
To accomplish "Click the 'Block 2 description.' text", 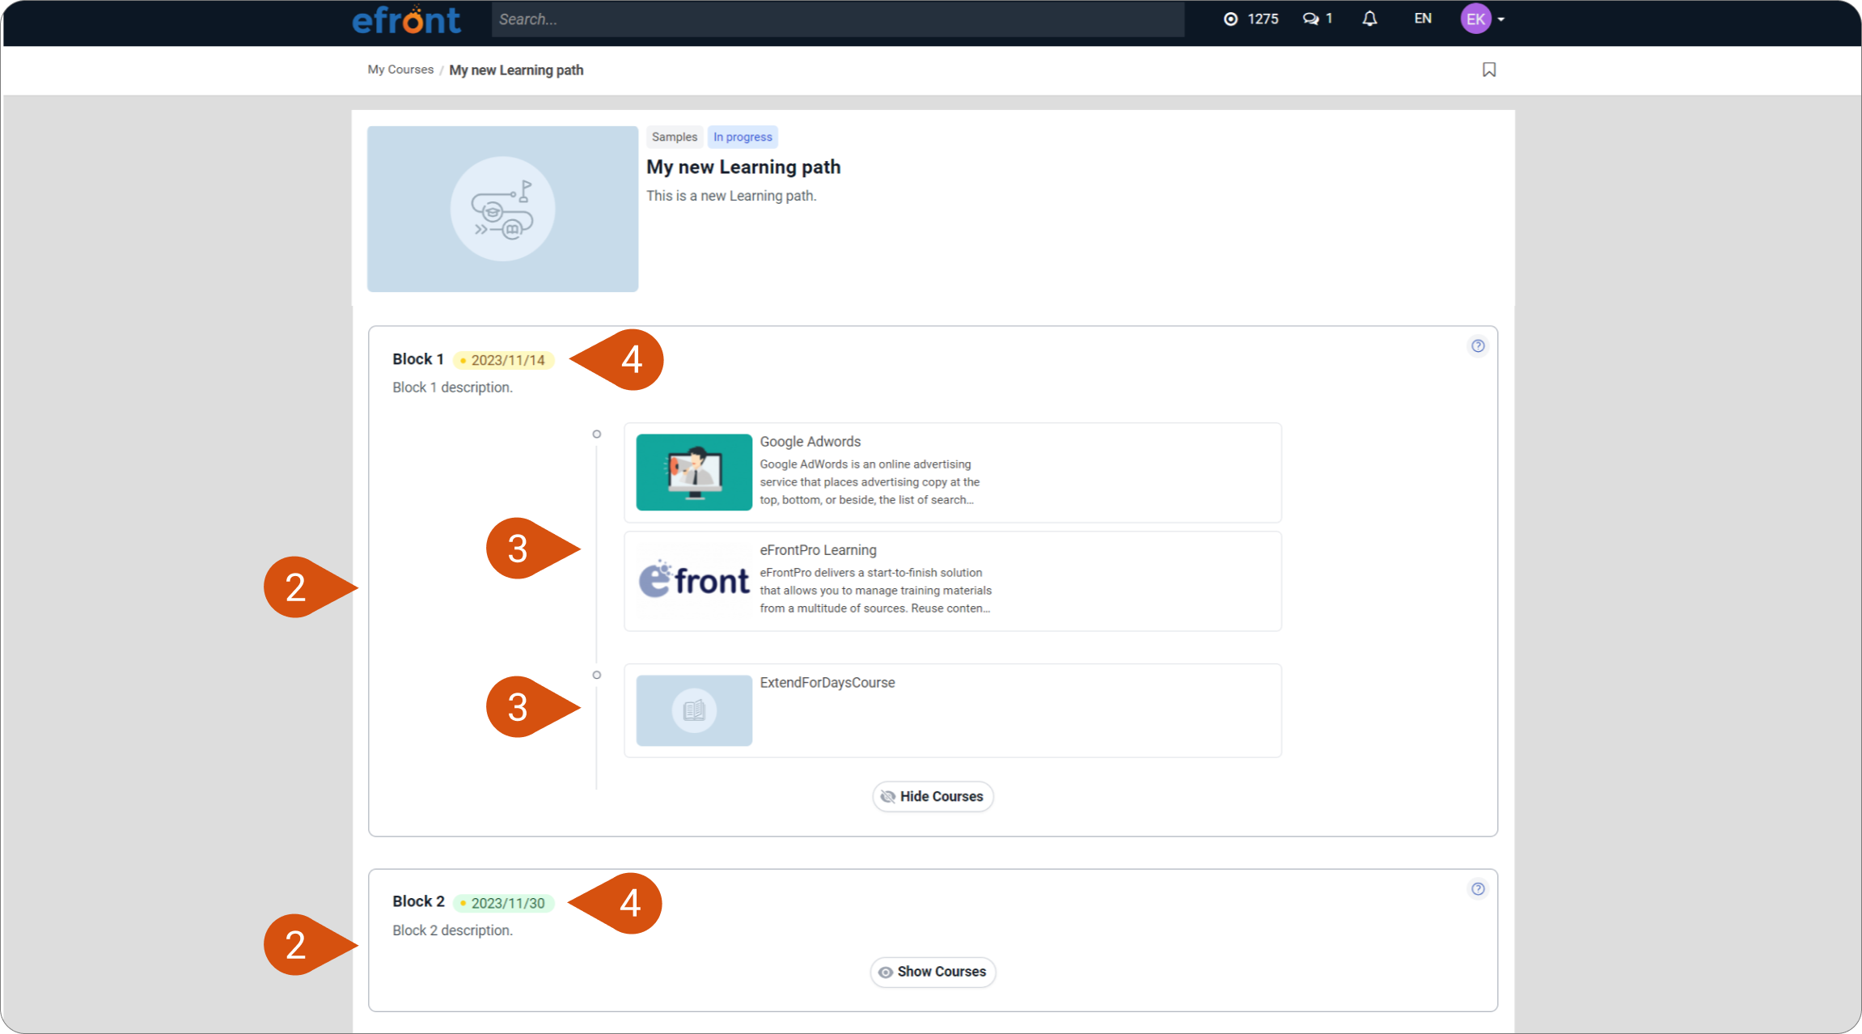I will pos(452,930).
